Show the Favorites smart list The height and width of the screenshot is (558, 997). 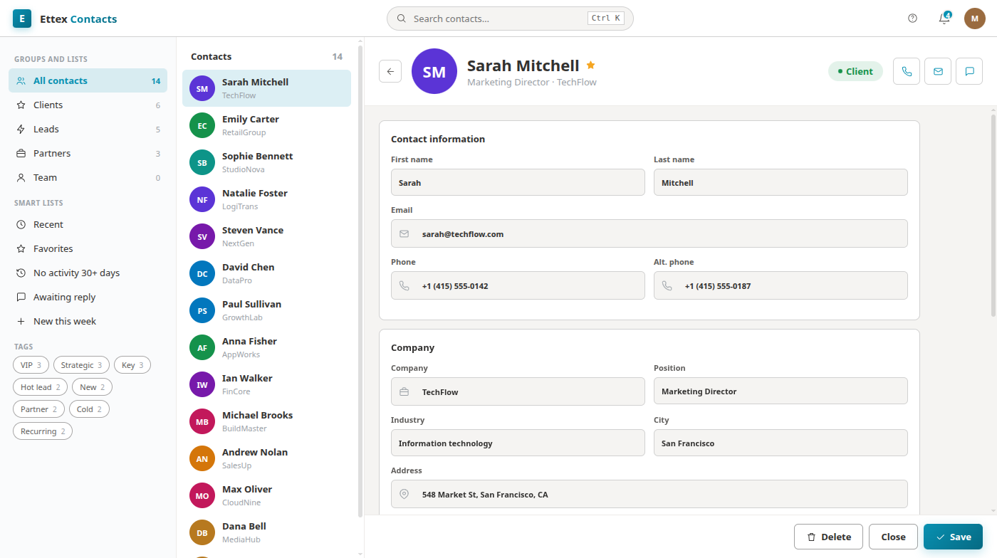point(88,248)
